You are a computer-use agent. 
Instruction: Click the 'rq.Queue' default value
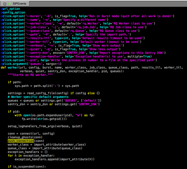77,31
